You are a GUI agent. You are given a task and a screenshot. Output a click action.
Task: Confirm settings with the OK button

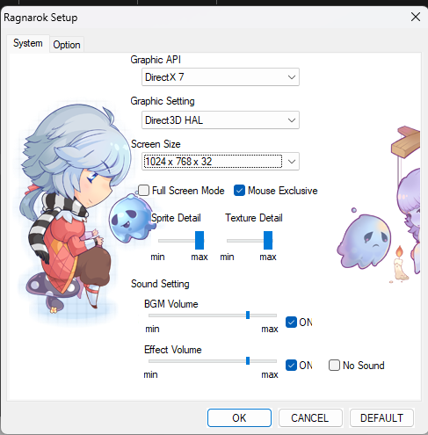(x=239, y=417)
